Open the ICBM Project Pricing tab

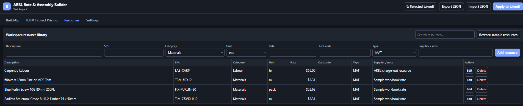[x=42, y=20]
